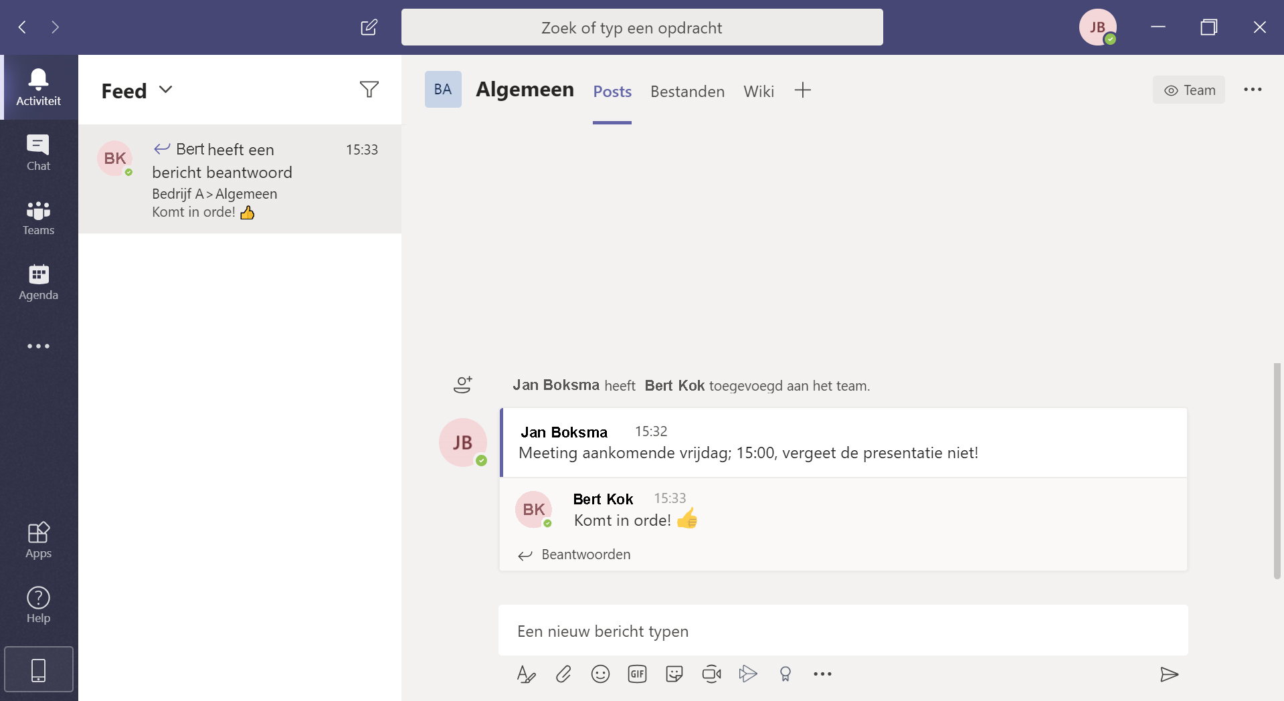This screenshot has height=701, width=1284.
Task: Navigate back with the left arrow
Action: (23, 27)
